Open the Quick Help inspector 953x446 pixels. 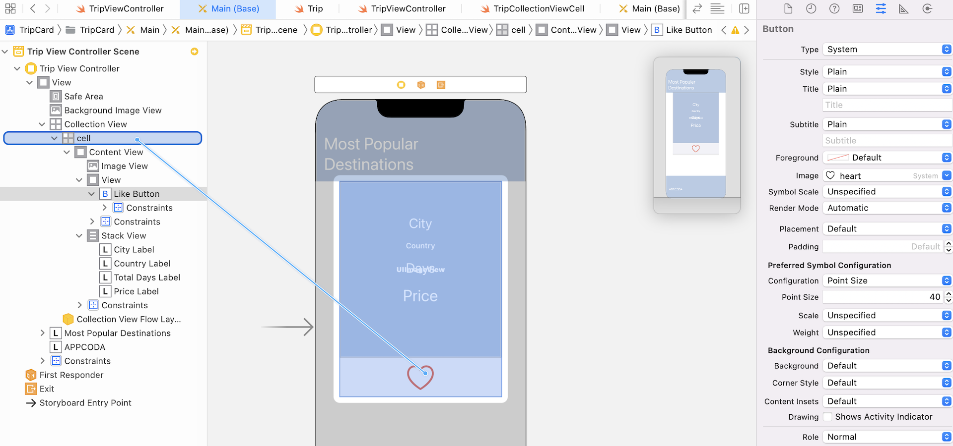point(834,9)
